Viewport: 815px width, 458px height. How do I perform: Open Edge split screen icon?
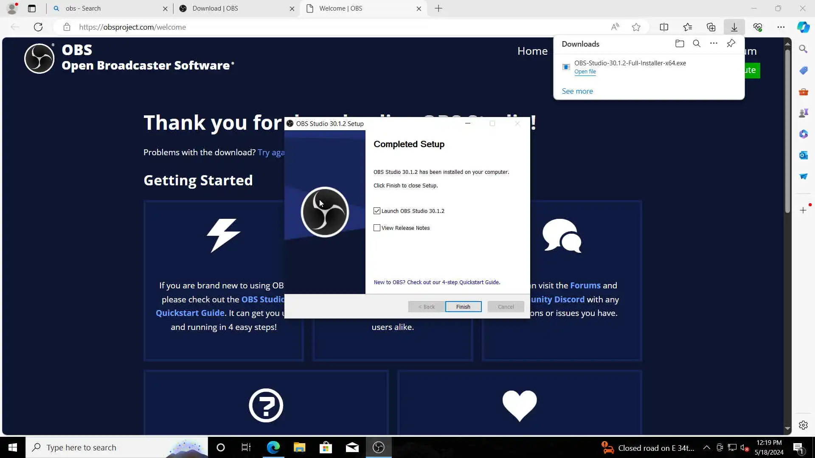click(x=664, y=27)
